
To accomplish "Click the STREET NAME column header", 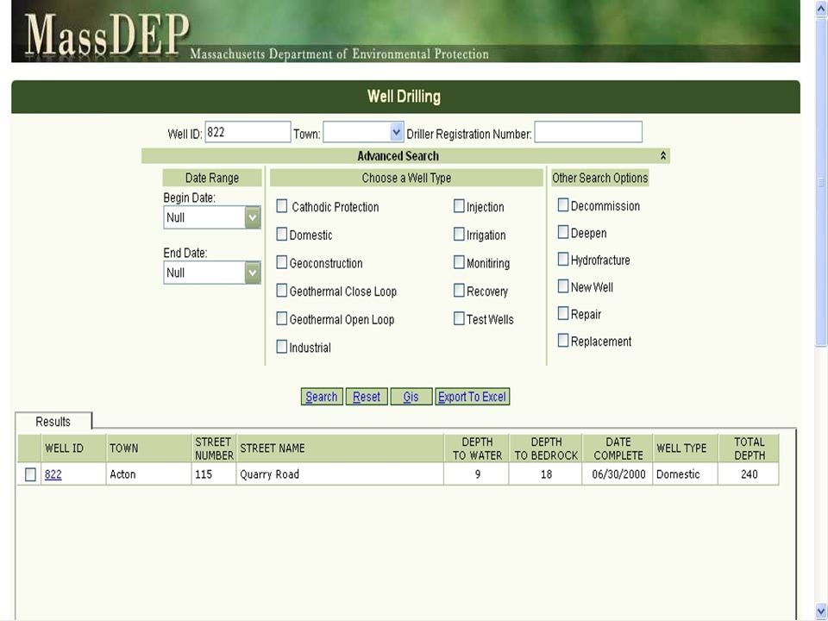I will coord(340,448).
